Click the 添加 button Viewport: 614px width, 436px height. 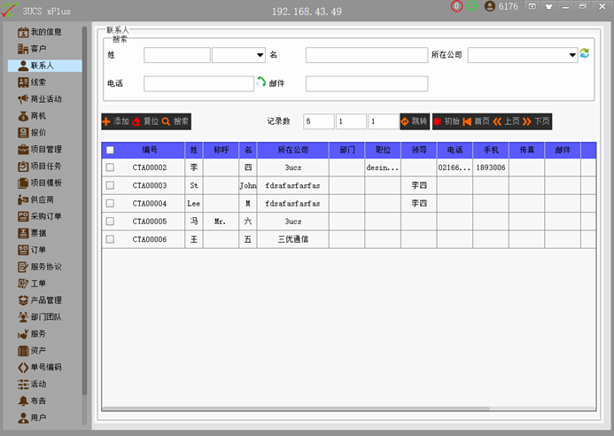tap(116, 121)
